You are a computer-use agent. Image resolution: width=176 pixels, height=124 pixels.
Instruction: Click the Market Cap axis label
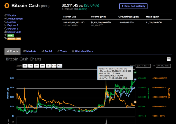(x=8, y=93)
